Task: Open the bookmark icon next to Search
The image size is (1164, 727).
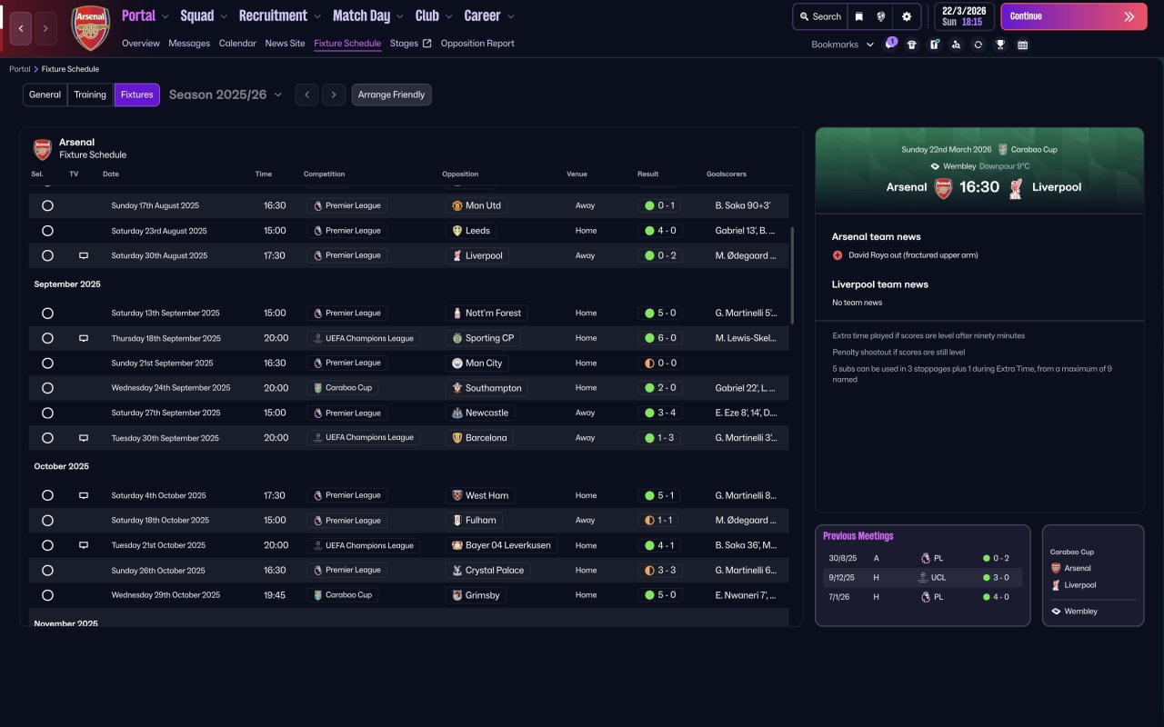Action: 858,16
